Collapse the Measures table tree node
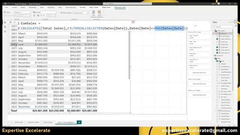This screenshot has width=240, height=135. pos(213,31)
